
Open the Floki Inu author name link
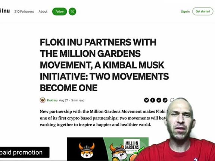[52, 100]
